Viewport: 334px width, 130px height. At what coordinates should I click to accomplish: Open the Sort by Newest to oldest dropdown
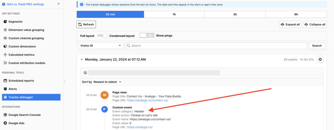(x=107, y=82)
